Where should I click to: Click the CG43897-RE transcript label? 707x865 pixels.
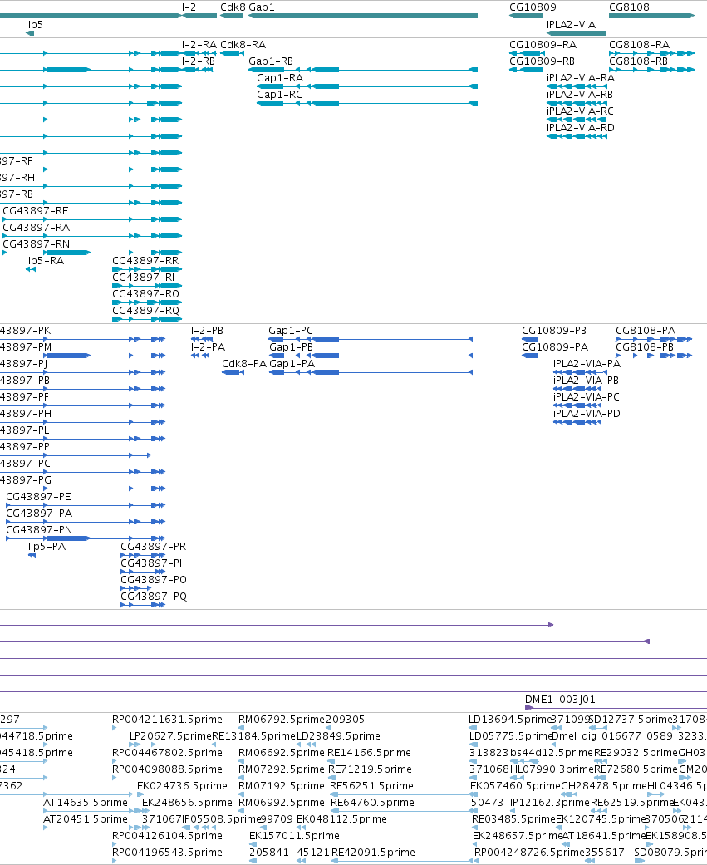pos(36,211)
